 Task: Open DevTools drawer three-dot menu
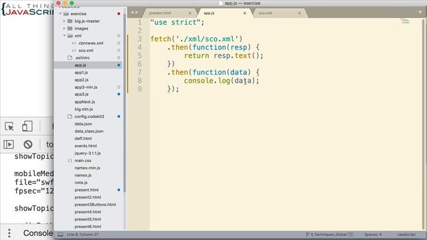(x=9, y=233)
